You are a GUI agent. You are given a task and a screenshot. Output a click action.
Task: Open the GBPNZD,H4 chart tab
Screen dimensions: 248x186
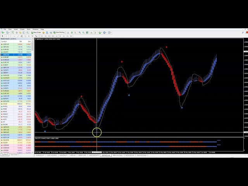click(105, 155)
